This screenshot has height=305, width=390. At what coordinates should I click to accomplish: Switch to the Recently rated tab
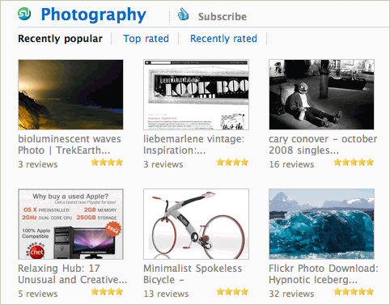223,39
